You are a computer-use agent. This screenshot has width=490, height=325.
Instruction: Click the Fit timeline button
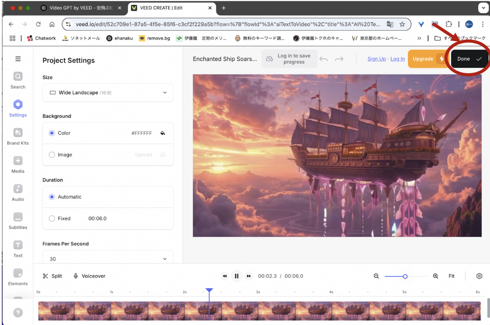tap(451, 276)
